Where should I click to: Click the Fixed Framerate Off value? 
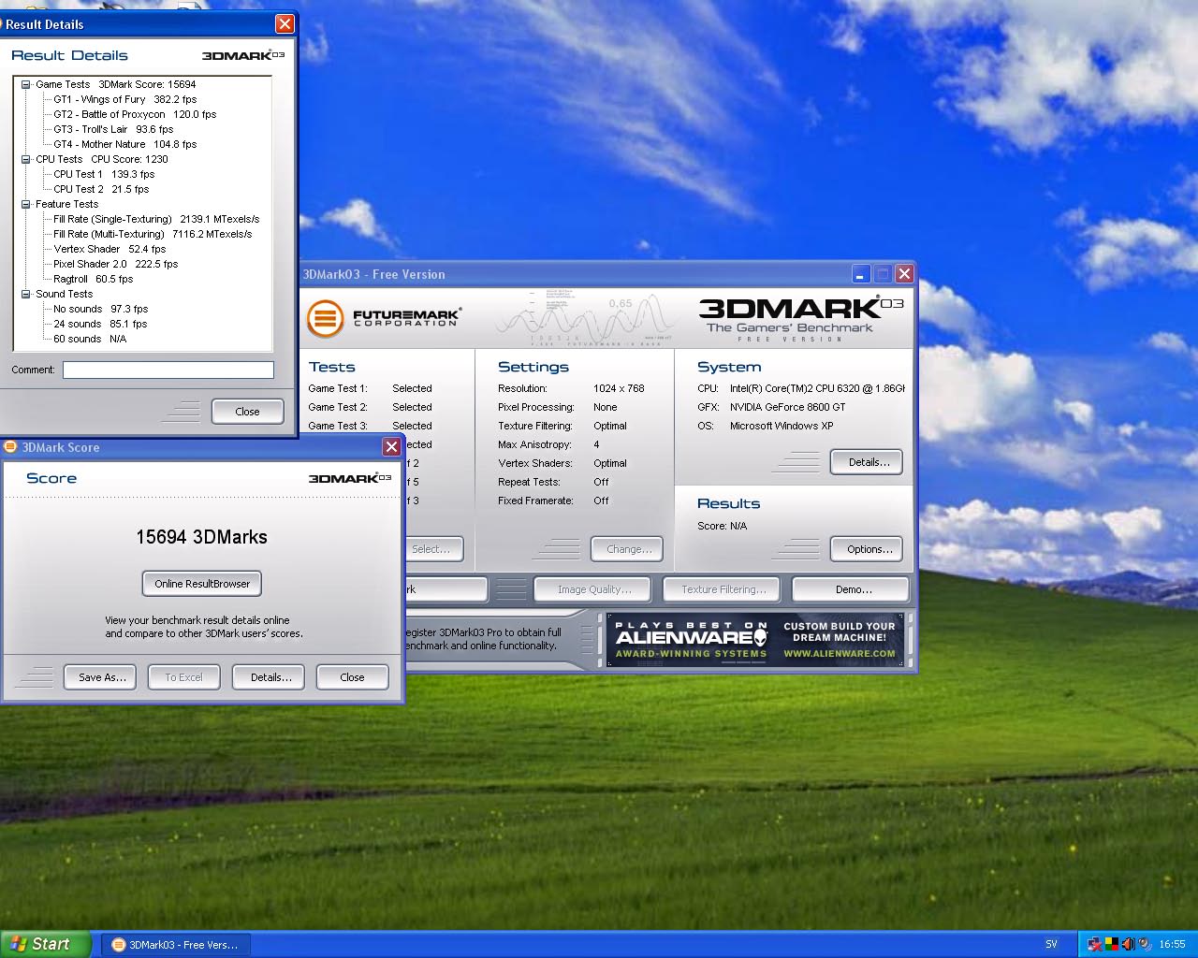[x=601, y=501]
